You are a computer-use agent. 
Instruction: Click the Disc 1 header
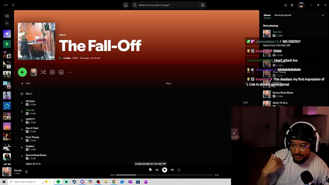(29, 94)
